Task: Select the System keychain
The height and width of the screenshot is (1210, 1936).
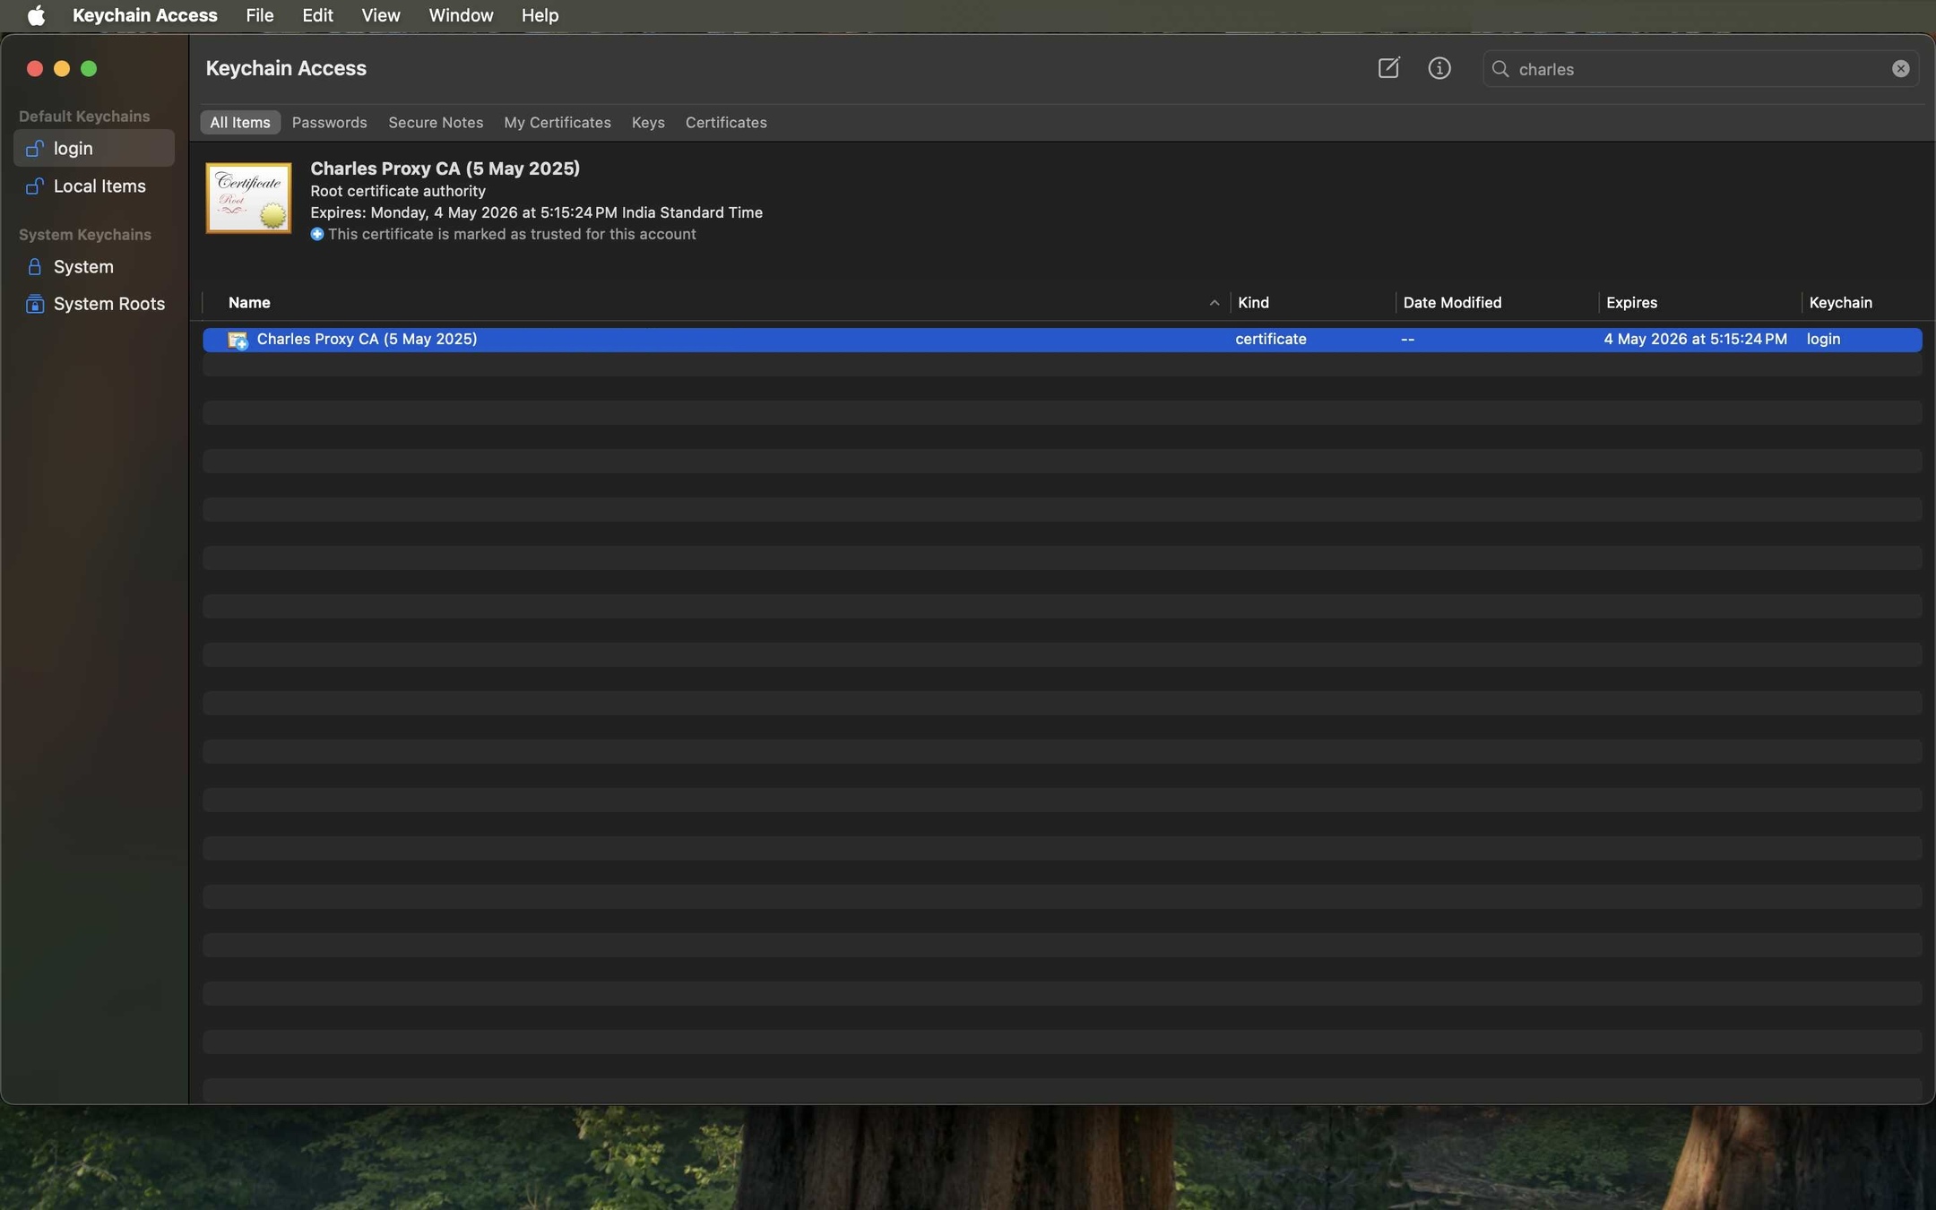Action: click(x=94, y=266)
